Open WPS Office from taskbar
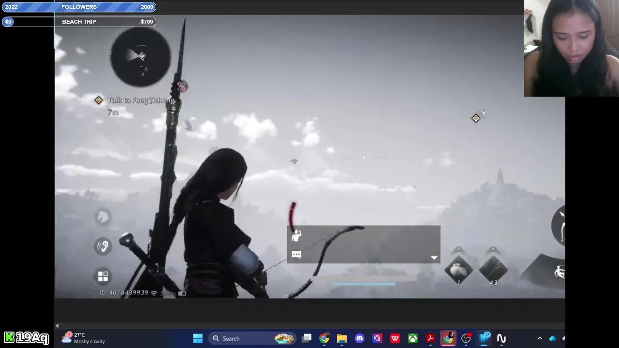The image size is (619, 348). coord(395,338)
